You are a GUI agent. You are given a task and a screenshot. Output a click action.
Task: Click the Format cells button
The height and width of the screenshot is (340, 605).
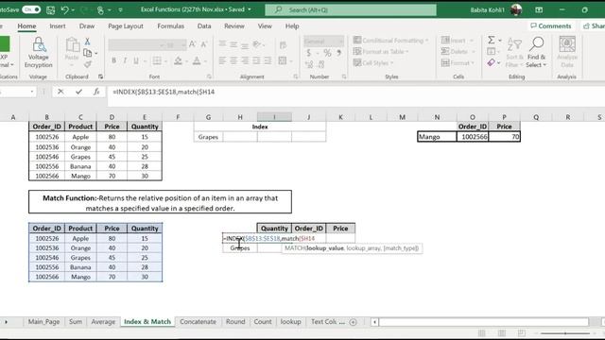458,62
